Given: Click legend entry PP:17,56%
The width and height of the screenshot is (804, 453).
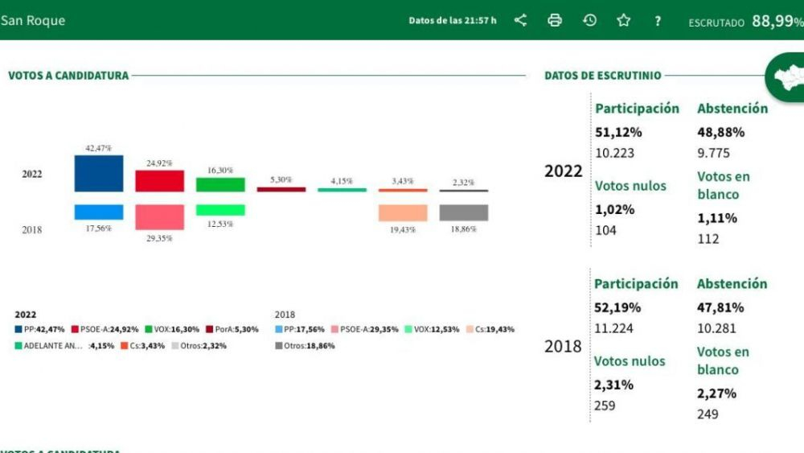Looking at the screenshot, I should 300,329.
